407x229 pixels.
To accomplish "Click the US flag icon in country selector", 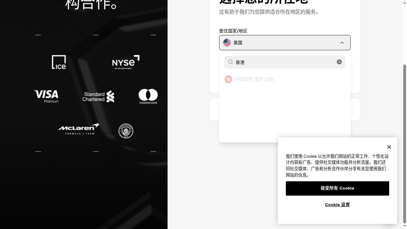I will coord(227,43).
